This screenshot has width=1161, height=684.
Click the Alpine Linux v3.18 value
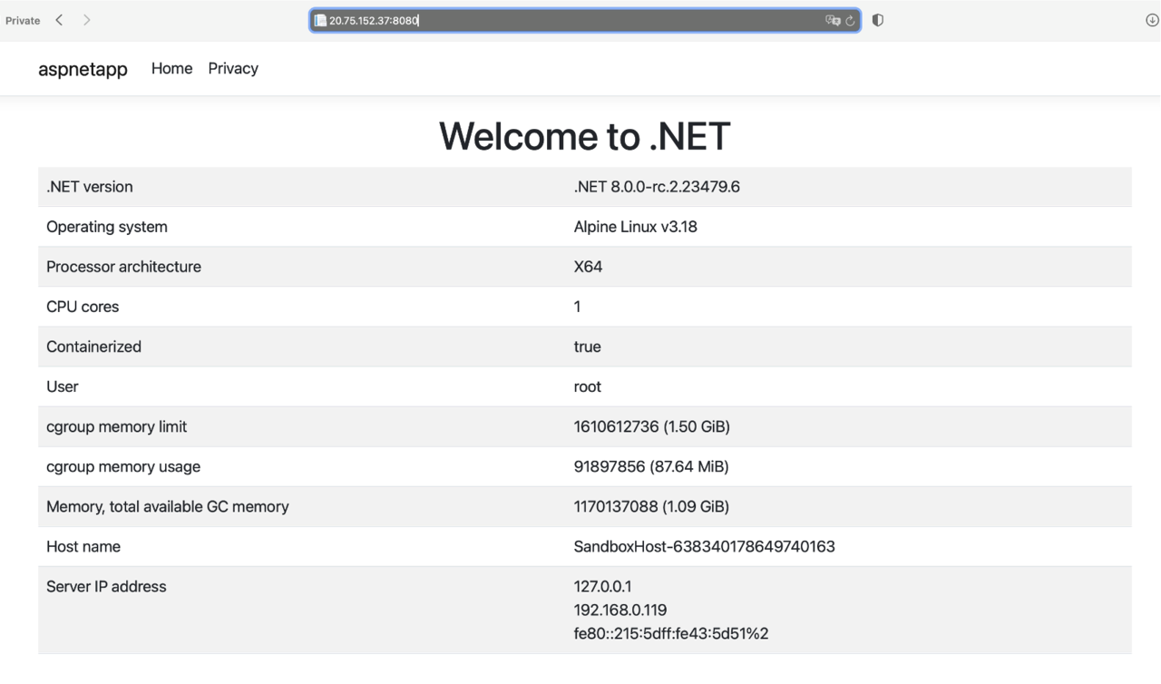tap(635, 226)
